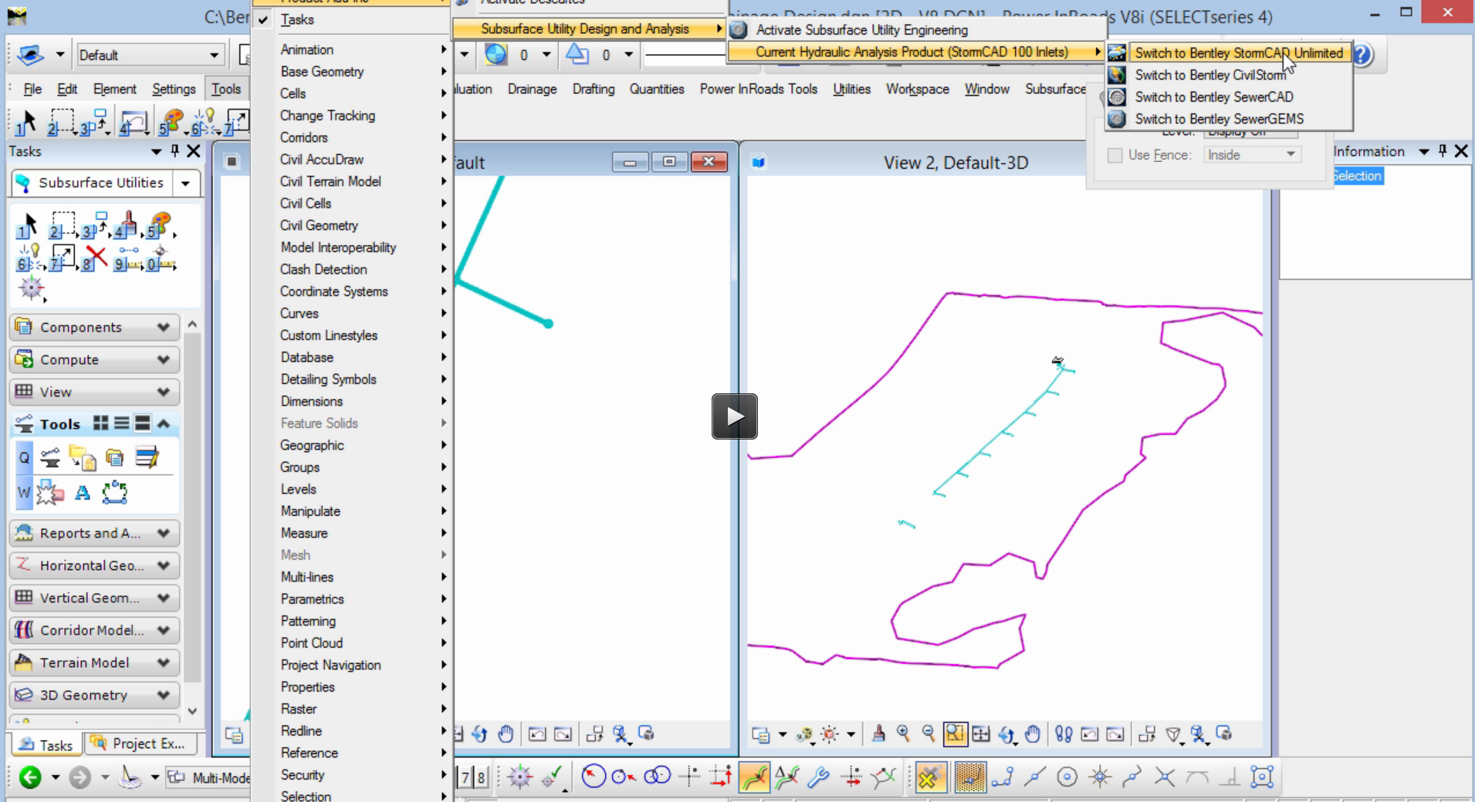This screenshot has height=802, width=1475.
Task: Click the Pan View hand icon in View 2
Action: pos(1033,734)
